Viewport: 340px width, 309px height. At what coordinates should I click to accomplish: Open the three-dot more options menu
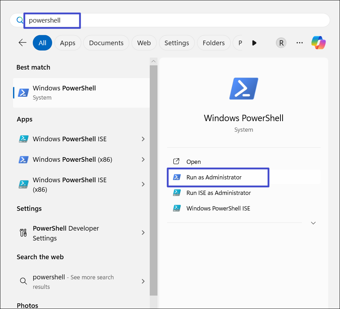[x=299, y=43]
